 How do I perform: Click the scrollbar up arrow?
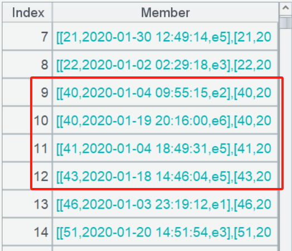tap(285, 8)
